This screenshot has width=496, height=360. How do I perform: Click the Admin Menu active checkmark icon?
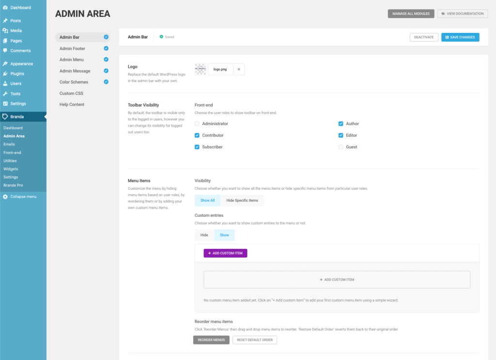[x=106, y=60]
